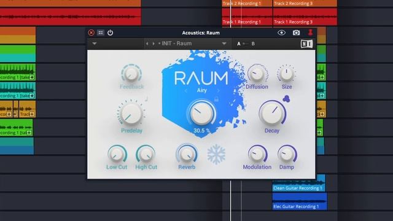Go to next preset arrow
This screenshot has height=221, width=393.
154,44
